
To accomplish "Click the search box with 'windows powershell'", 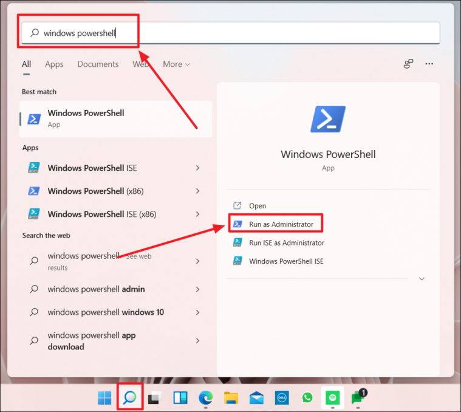I will [231, 33].
